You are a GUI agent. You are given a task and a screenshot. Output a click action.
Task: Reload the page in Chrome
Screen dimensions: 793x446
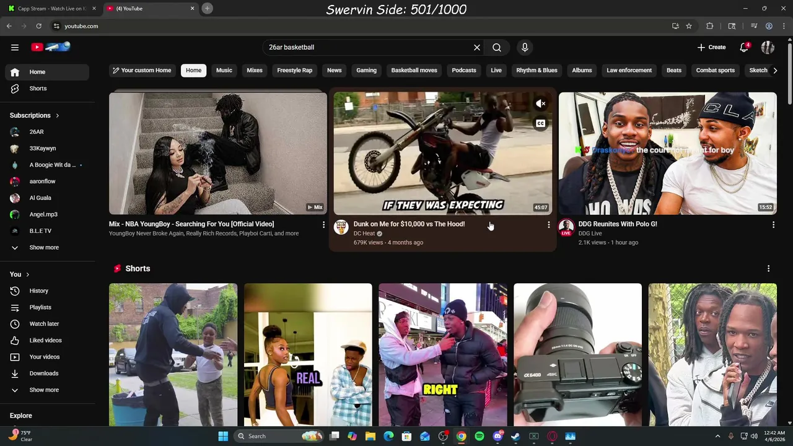coord(38,26)
